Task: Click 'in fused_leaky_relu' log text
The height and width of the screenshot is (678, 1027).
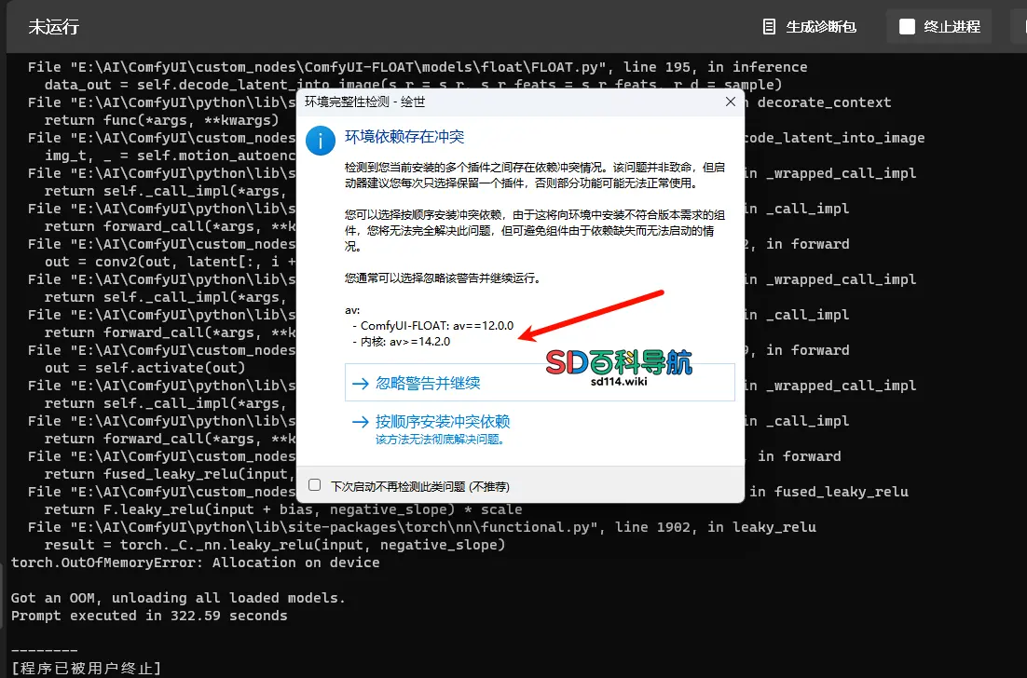Action: (829, 492)
